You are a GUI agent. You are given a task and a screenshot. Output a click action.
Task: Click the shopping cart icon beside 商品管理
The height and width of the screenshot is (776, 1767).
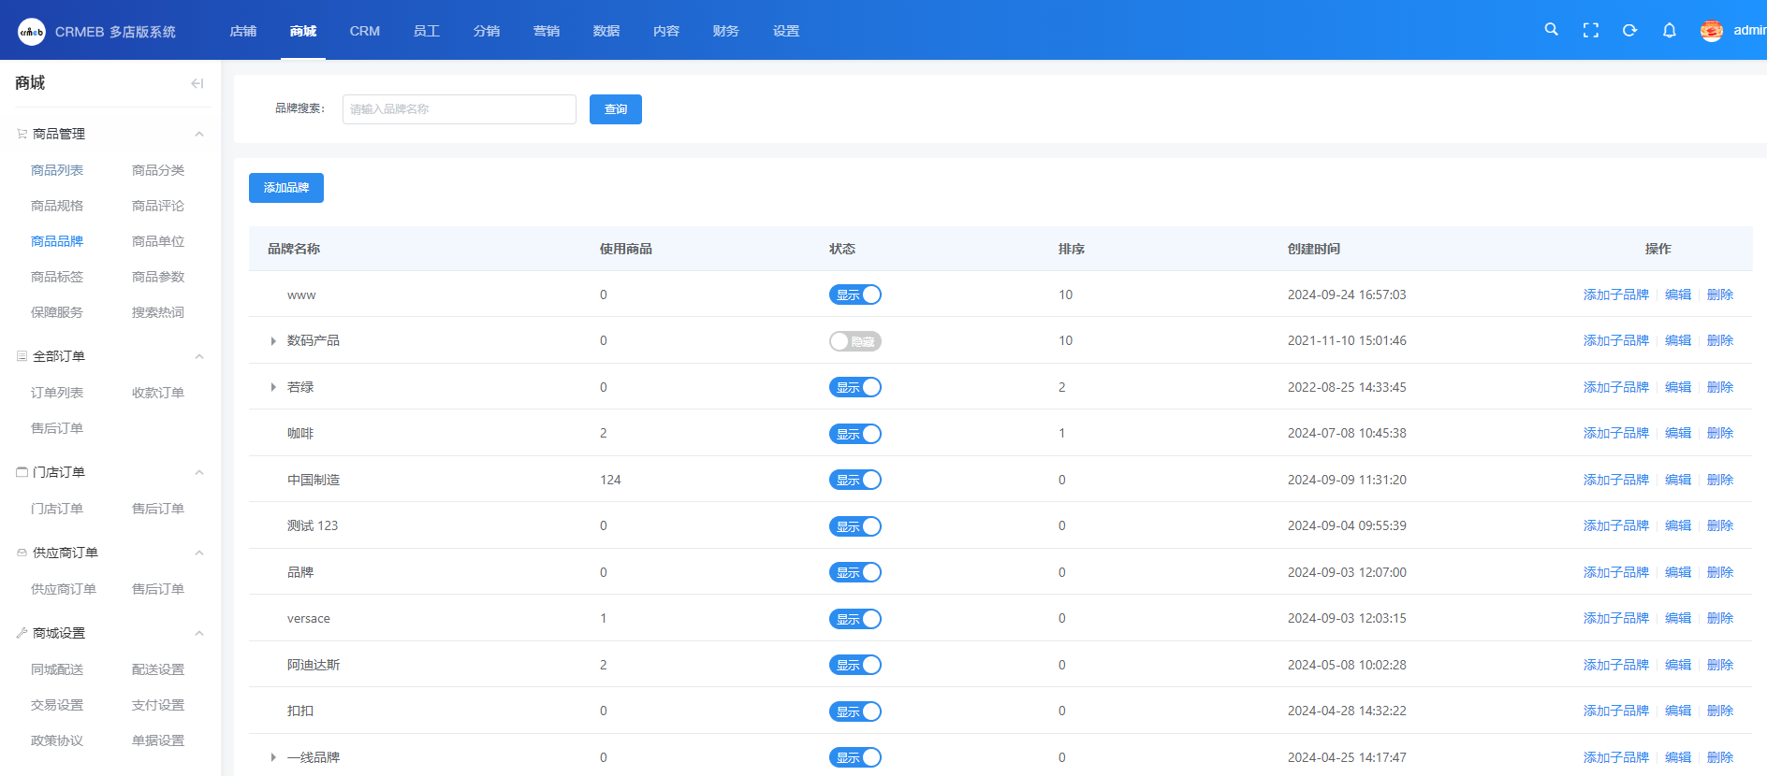tap(22, 134)
